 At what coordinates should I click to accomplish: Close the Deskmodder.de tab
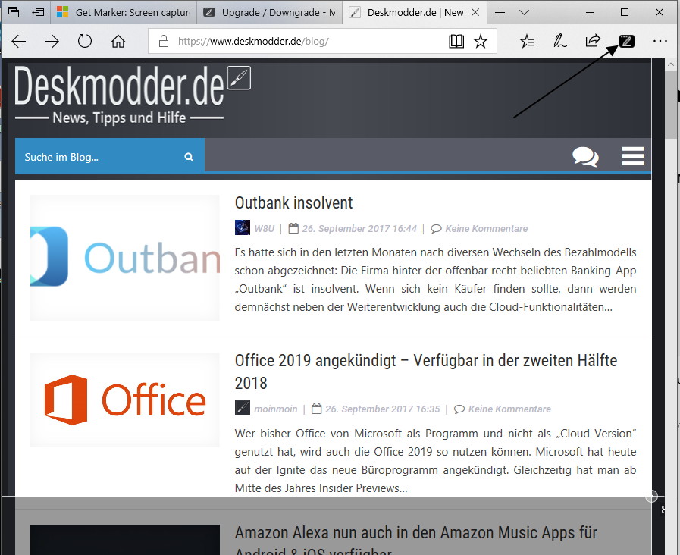click(475, 13)
